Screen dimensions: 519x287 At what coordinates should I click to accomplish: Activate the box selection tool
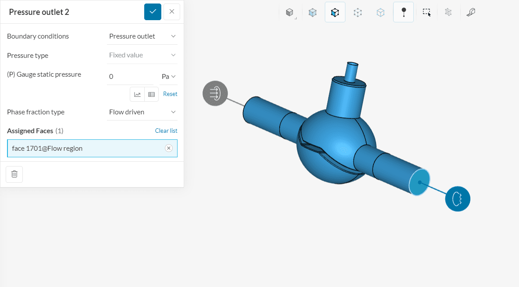click(427, 12)
